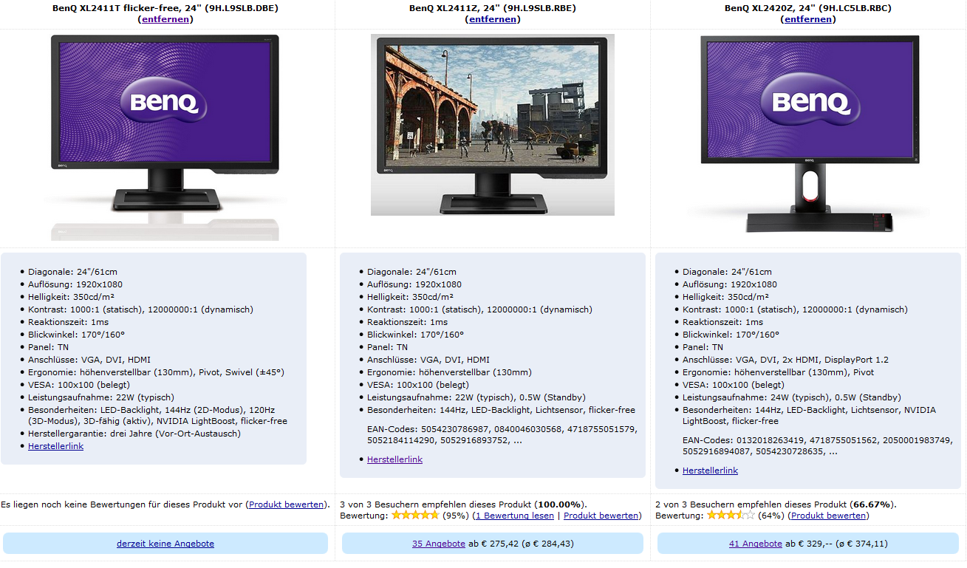Open Herstellerlink for the XL2411T
The height and width of the screenshot is (568, 967).
(55, 446)
